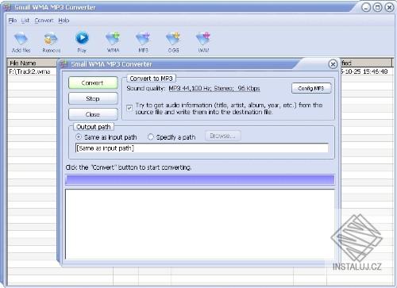The height and width of the screenshot is (288, 397).
Task: Toggle the audio information checkbox
Action: 129,108
